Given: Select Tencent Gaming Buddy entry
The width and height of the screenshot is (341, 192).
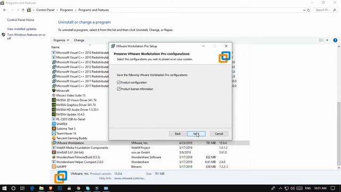Looking at the screenshot, I should tap(72, 138).
